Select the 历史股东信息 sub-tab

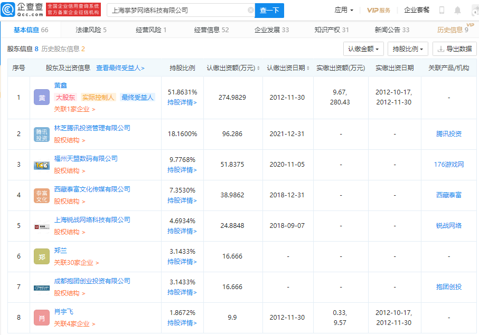(63, 49)
